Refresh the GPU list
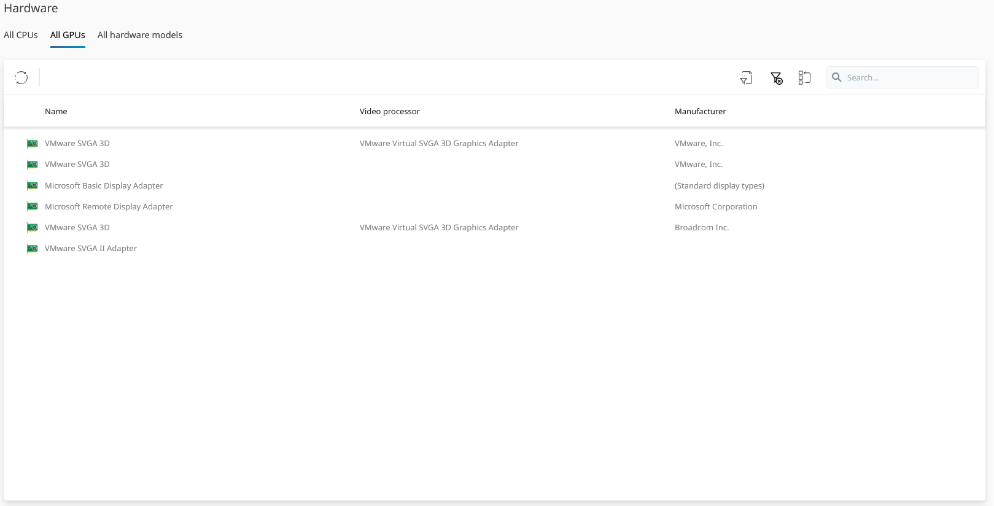 [21, 77]
